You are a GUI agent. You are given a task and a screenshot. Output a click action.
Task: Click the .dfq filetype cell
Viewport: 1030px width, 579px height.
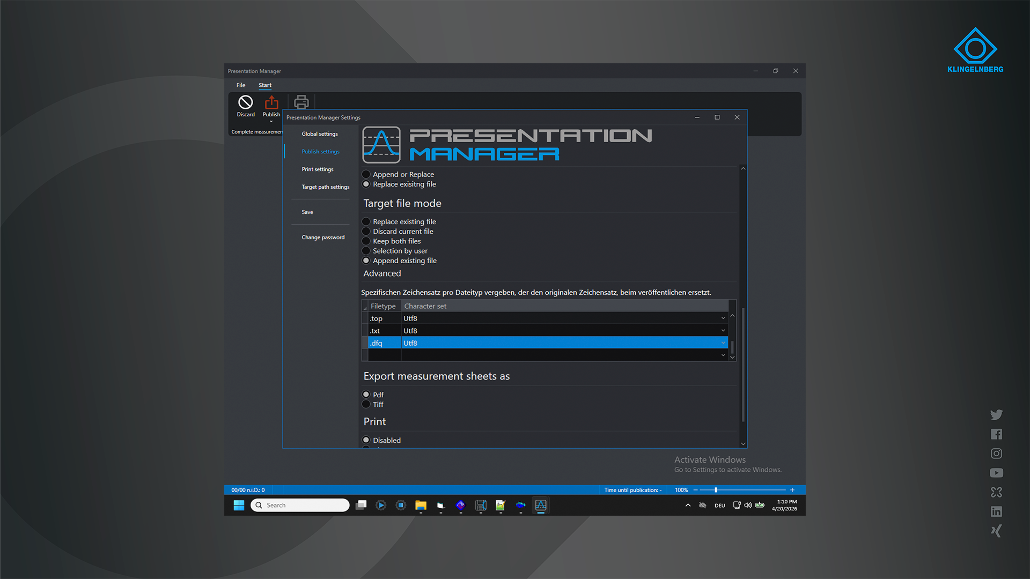click(x=385, y=343)
